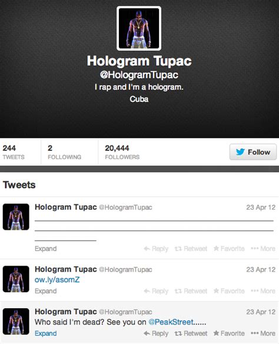Open More menu on the ow.ly tweet
This screenshot has width=279, height=344.
point(263,291)
